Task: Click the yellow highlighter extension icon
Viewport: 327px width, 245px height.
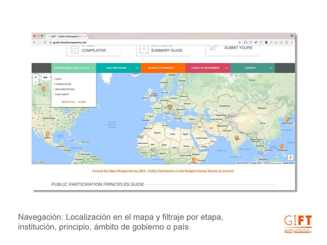Action: tap(276, 42)
